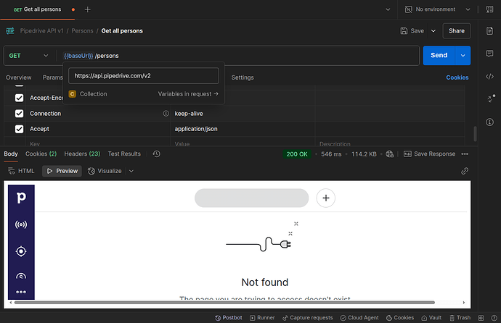Click the 546 ms response time
Viewport: 501px width, 323px height.
(331, 154)
